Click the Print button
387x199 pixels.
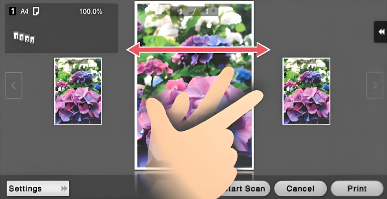pos(357,189)
